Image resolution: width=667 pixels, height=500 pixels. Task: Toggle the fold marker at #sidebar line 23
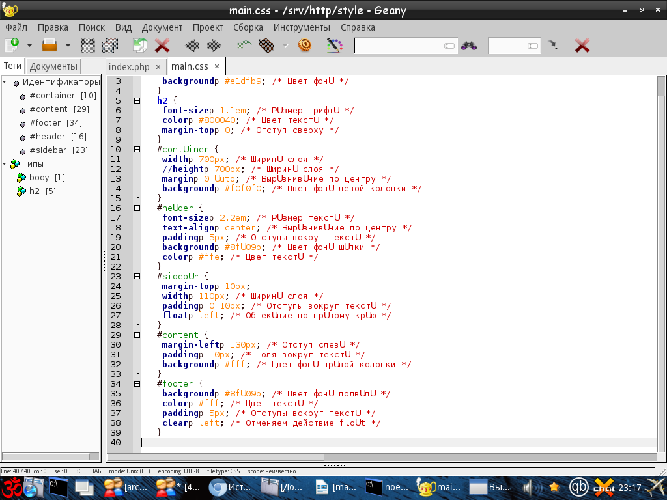click(x=137, y=276)
